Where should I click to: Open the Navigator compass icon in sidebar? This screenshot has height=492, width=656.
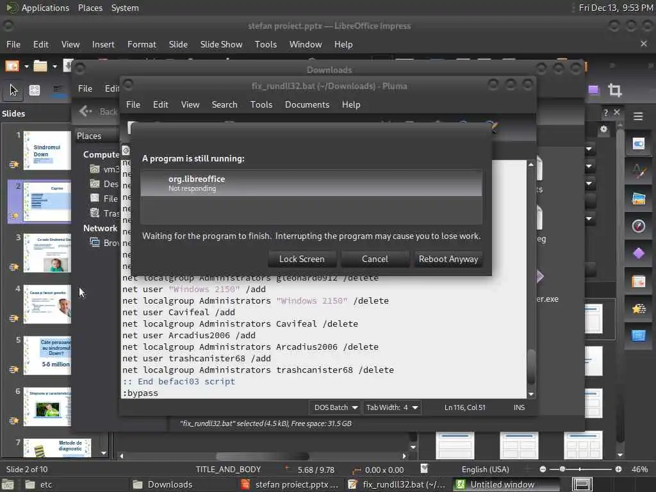639,226
